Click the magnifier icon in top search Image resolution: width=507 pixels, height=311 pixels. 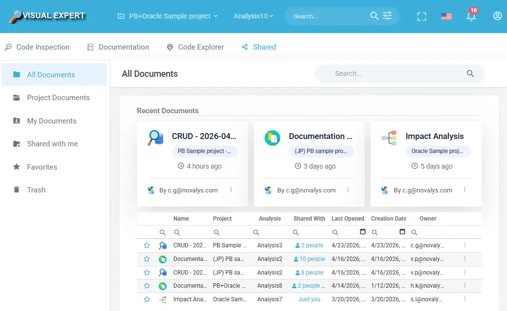[x=374, y=16]
